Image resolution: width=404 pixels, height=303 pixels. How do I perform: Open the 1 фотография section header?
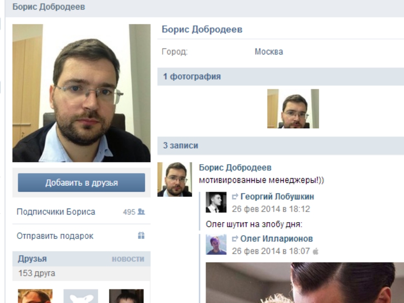[192, 77]
